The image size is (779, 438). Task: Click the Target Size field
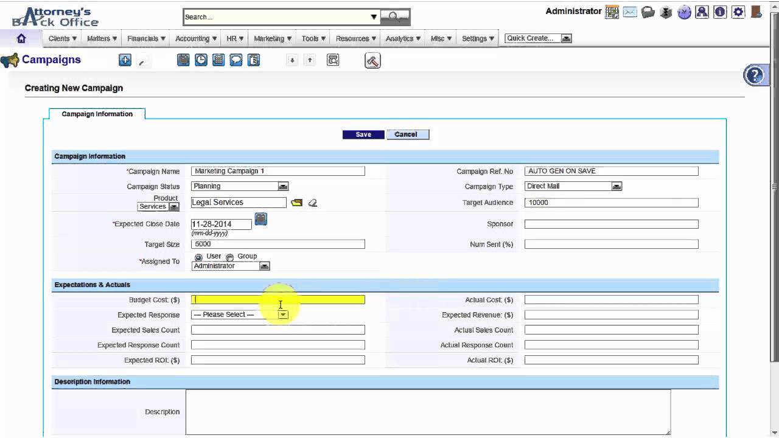coord(278,244)
